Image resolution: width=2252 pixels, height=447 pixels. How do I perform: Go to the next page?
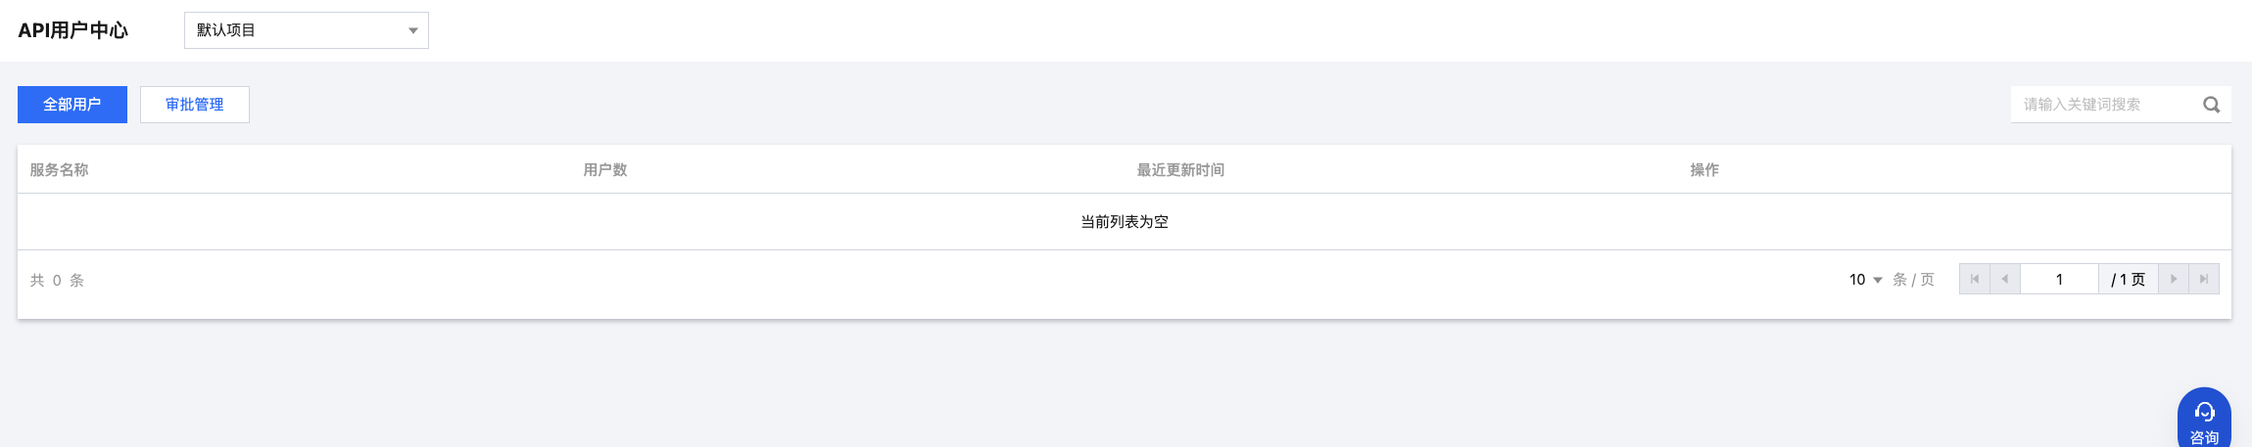click(2174, 279)
